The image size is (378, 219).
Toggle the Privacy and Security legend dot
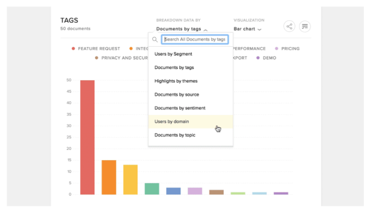pyautogui.click(x=97, y=58)
